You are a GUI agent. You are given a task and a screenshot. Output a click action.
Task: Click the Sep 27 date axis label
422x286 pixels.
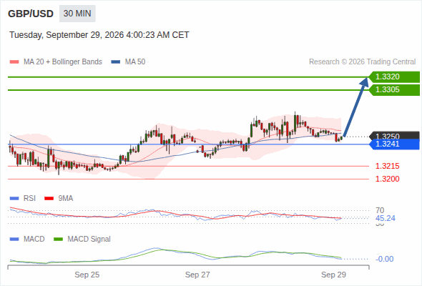pyautogui.click(x=197, y=275)
